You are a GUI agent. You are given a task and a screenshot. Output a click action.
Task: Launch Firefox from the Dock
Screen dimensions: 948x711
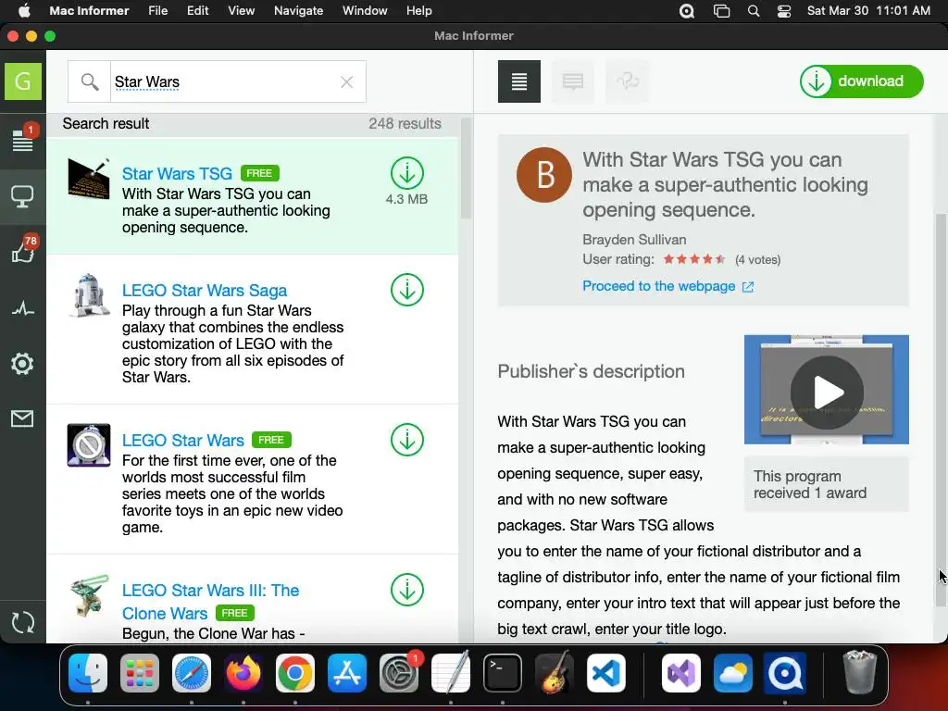click(x=243, y=673)
